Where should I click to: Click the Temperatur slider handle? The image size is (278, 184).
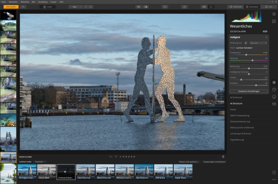246,55
